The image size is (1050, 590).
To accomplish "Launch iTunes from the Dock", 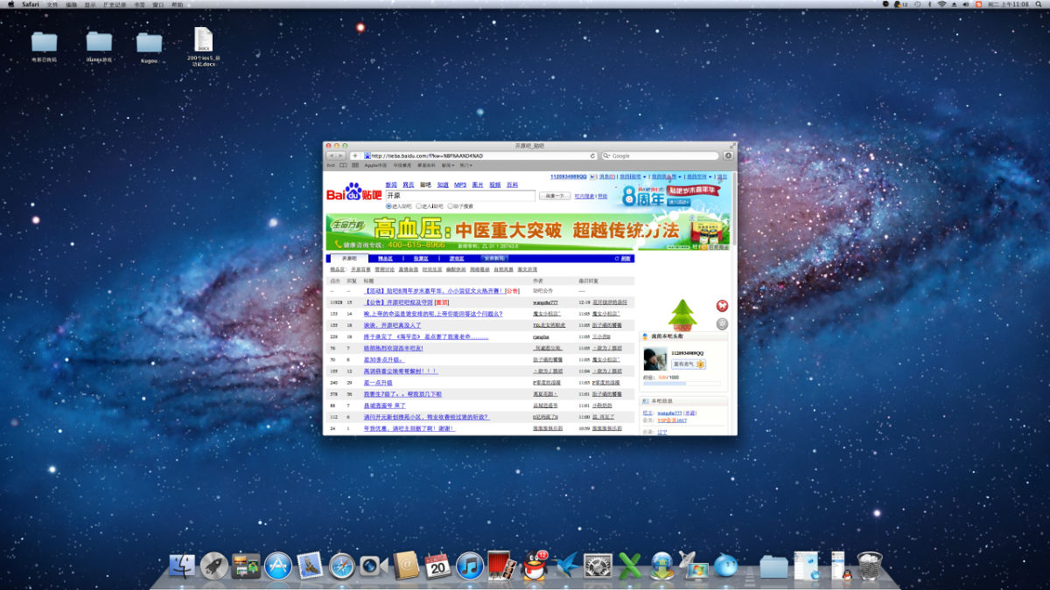I will [469, 566].
